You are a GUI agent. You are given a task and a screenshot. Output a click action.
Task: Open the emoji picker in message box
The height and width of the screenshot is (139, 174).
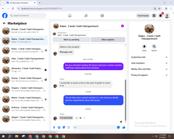click(x=118, y=127)
